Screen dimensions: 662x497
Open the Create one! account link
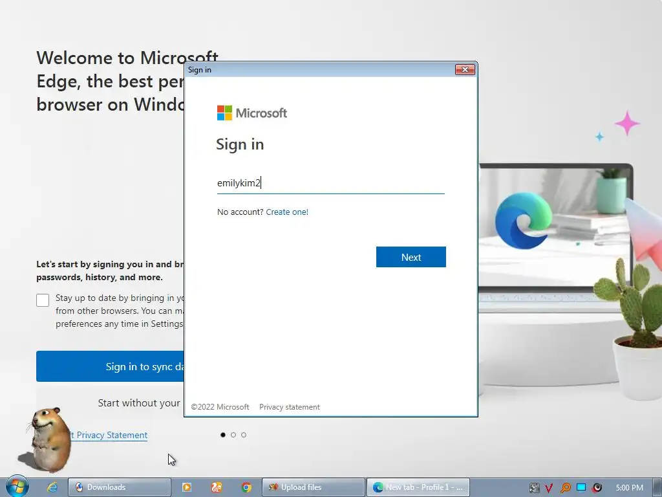pyautogui.click(x=287, y=212)
